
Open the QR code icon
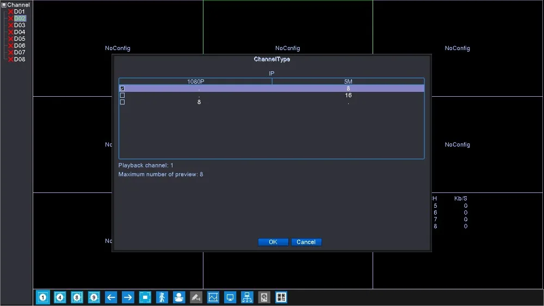[x=281, y=297]
